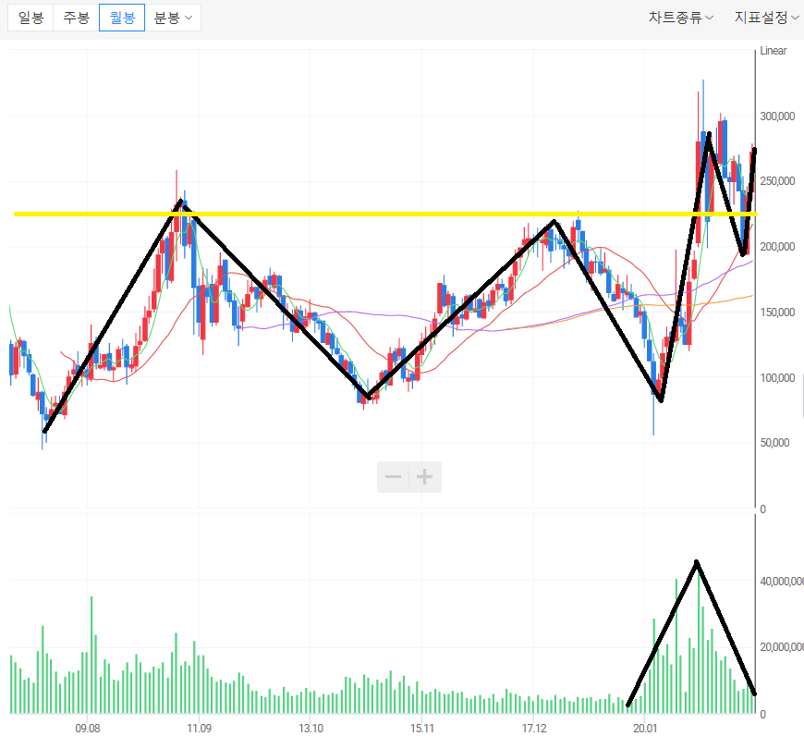Image resolution: width=804 pixels, height=736 pixels.
Task: Open the 분봉 minute chart dropdown
Action: click(173, 18)
